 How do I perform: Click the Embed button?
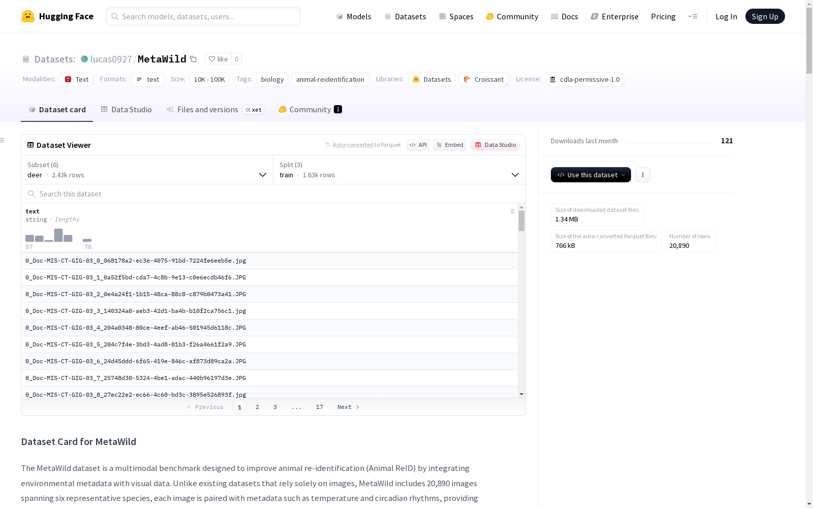450,145
